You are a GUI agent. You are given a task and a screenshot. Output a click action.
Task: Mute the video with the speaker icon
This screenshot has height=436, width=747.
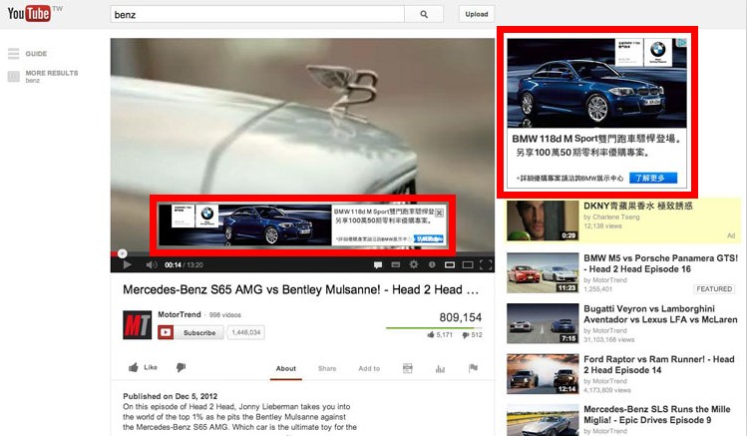151,265
